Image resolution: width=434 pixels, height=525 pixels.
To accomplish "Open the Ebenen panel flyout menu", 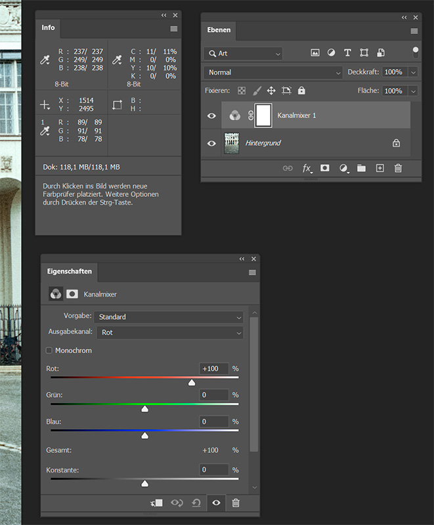I will [414, 31].
